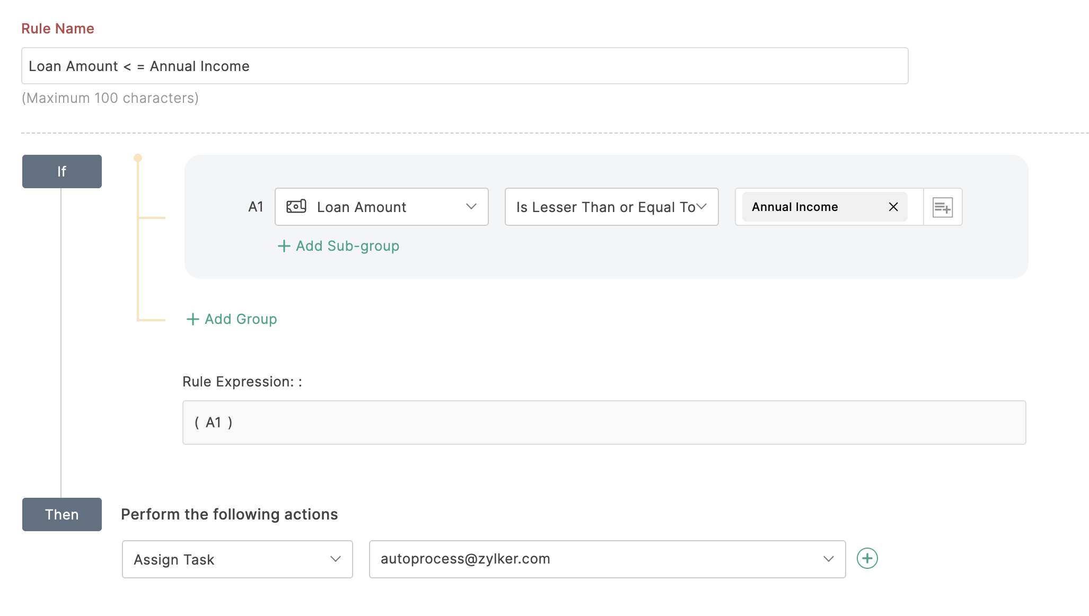Screen dimensions: 1089x616
Task: Click the A1 condition label
Action: coord(256,207)
